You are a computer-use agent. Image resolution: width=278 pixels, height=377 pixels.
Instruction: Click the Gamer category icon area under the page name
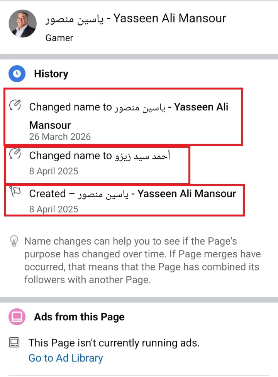pos(59,38)
